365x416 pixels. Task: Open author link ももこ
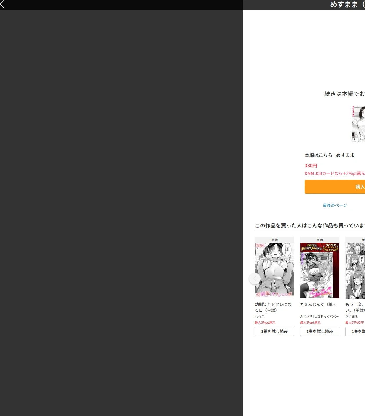[259, 317]
